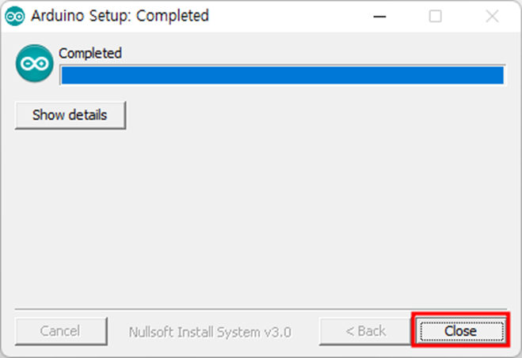Click the large teal Arduino infinity logo

coord(34,63)
